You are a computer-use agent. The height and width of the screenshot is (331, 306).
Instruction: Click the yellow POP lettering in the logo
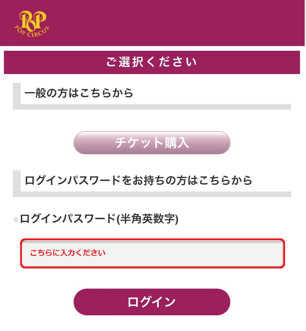pos(33,20)
